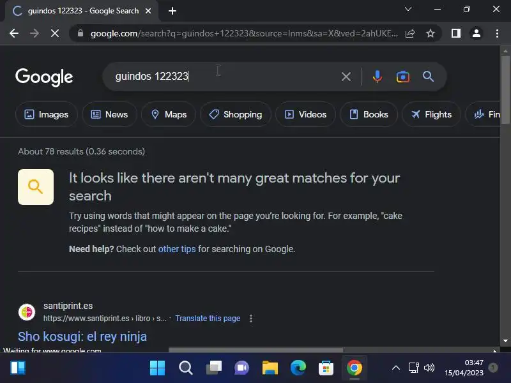This screenshot has height=383, width=511.
Task: Clear the search box with X
Action: tap(346, 77)
